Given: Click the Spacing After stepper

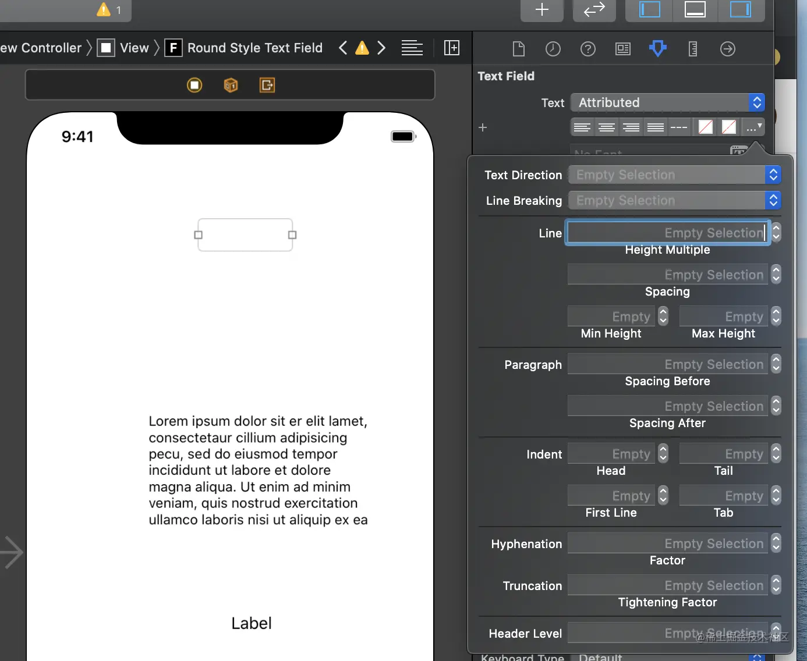Looking at the screenshot, I should click(x=776, y=406).
